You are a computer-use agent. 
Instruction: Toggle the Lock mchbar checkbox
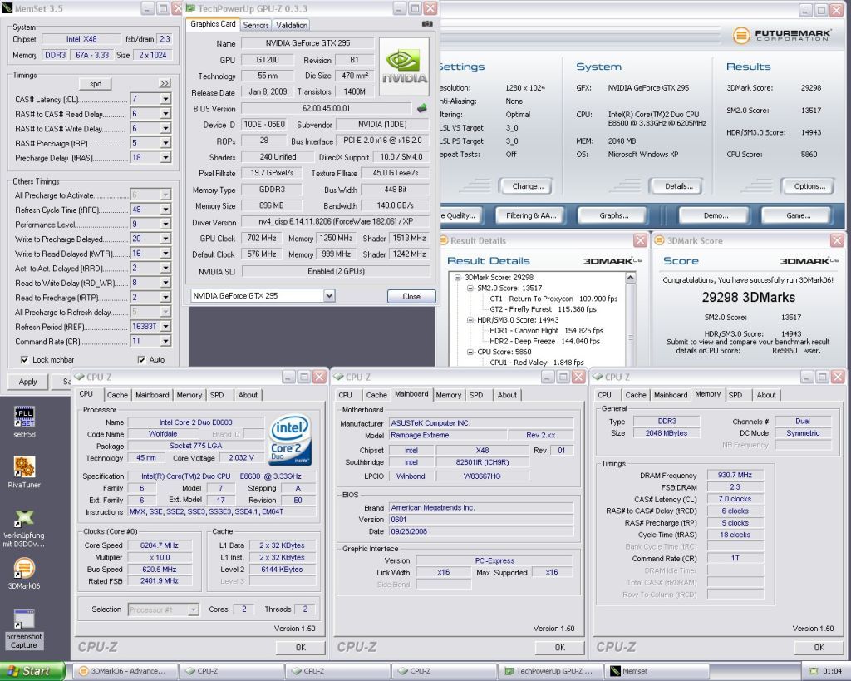coord(24,359)
